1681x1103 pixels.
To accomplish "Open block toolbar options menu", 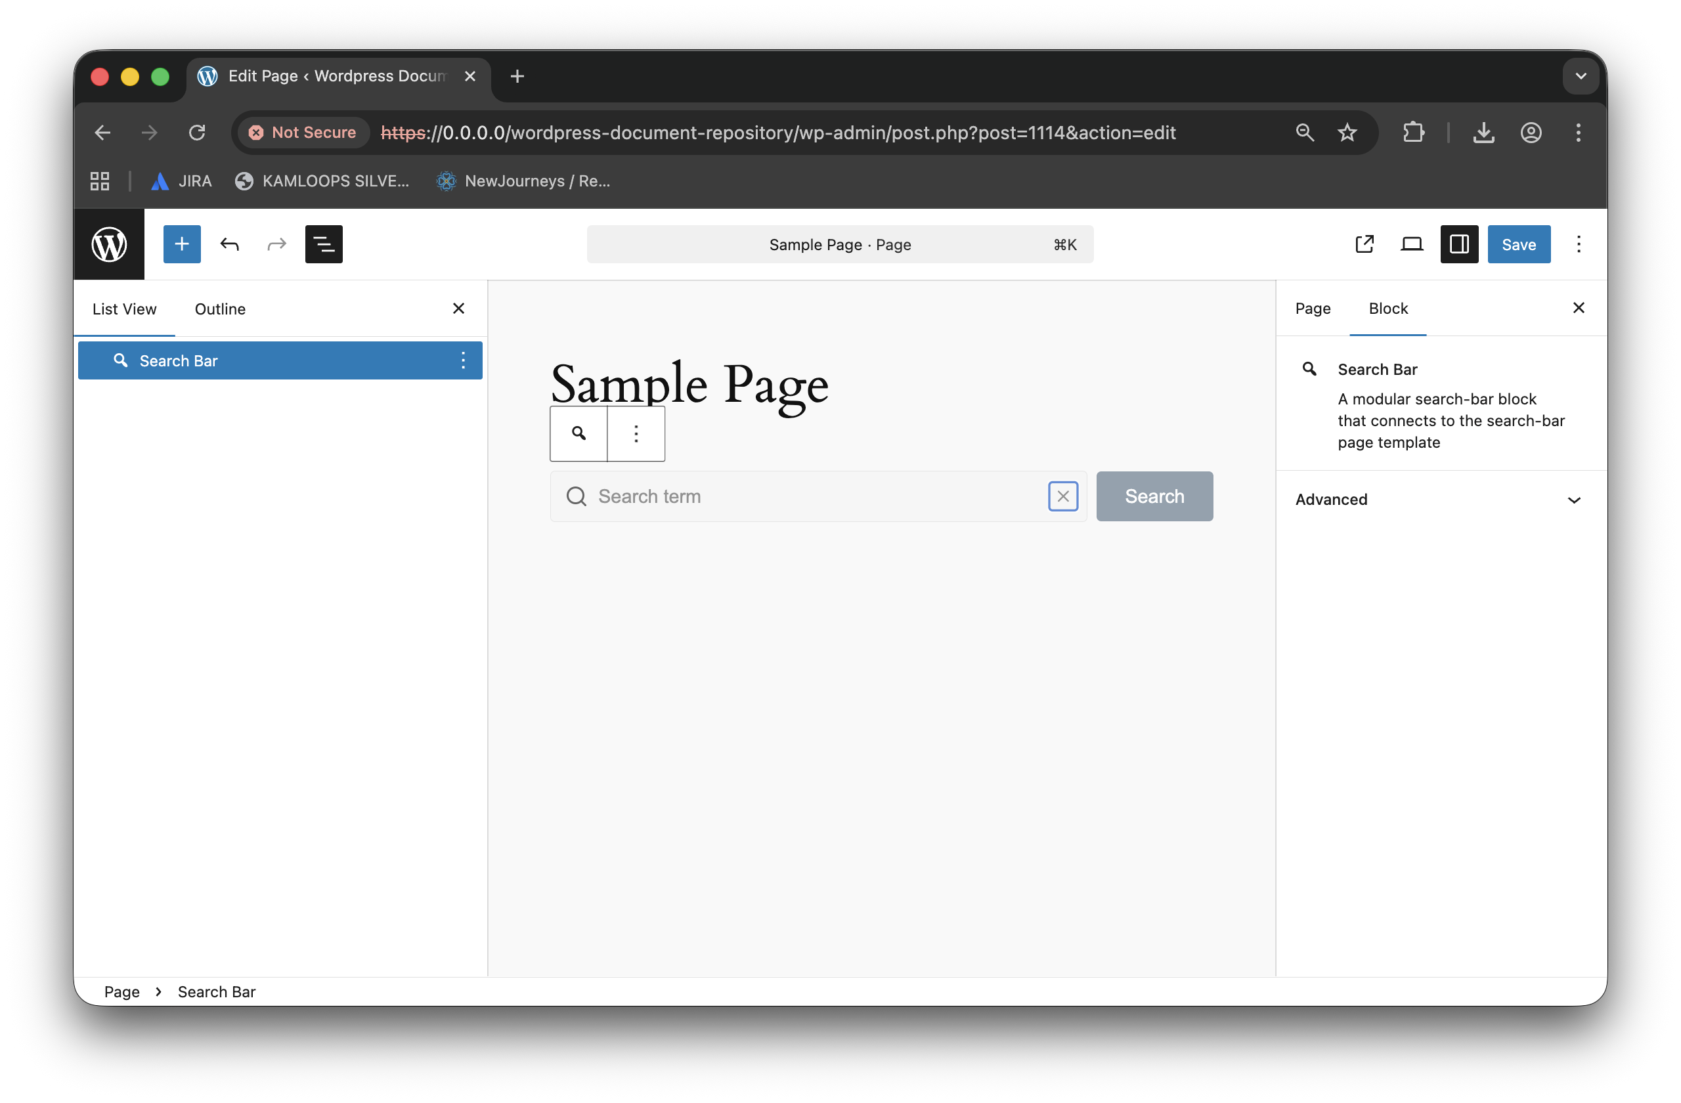I will point(636,433).
